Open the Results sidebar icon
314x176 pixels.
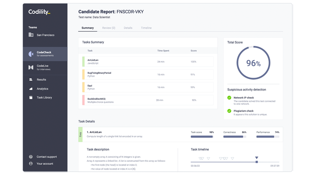coord(31,80)
